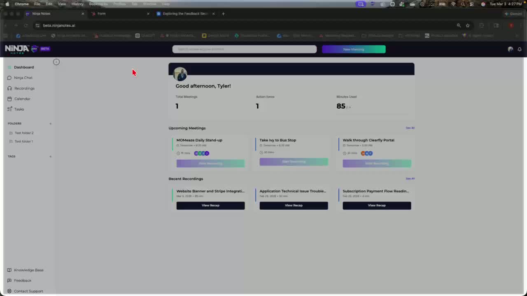See all upcoming meetings
The height and width of the screenshot is (296, 527).
click(x=410, y=128)
